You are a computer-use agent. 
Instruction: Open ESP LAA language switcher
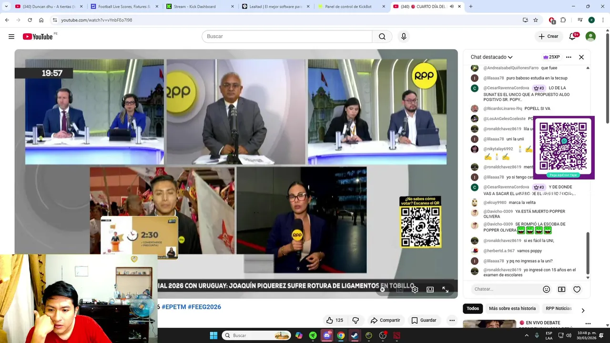pyautogui.click(x=549, y=335)
